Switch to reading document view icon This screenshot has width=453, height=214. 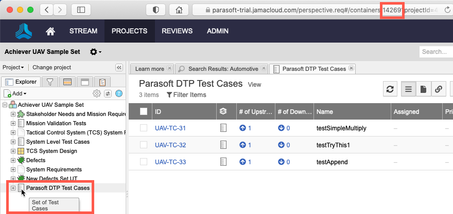(x=424, y=89)
